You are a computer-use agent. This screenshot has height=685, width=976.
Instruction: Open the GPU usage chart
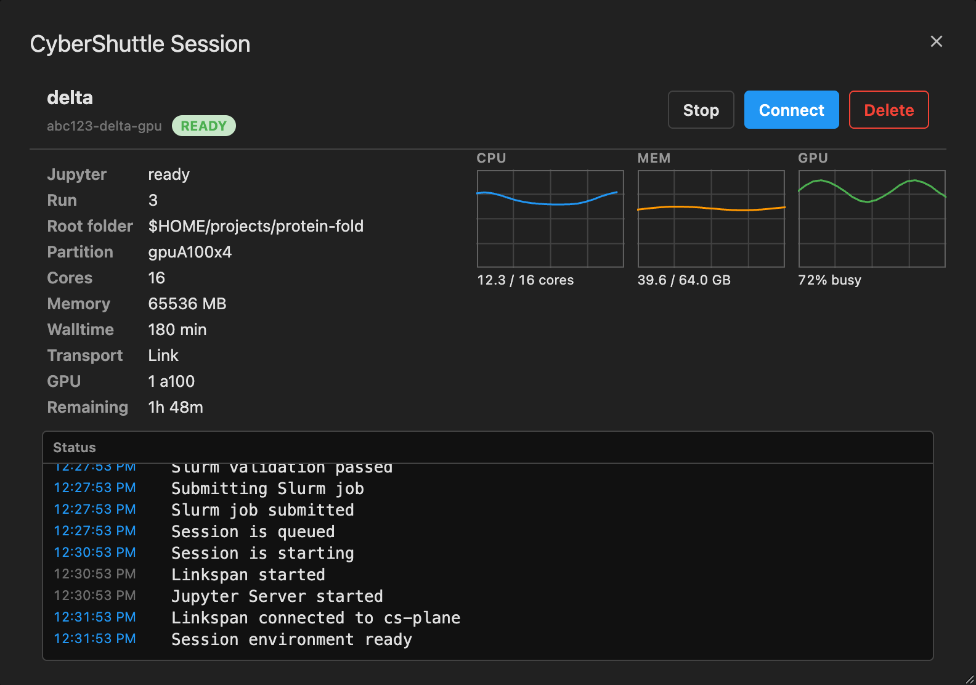pyautogui.click(x=872, y=219)
